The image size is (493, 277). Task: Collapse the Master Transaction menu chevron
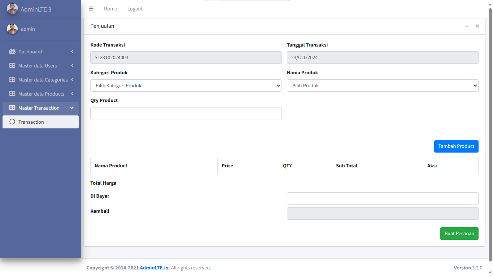point(72,108)
